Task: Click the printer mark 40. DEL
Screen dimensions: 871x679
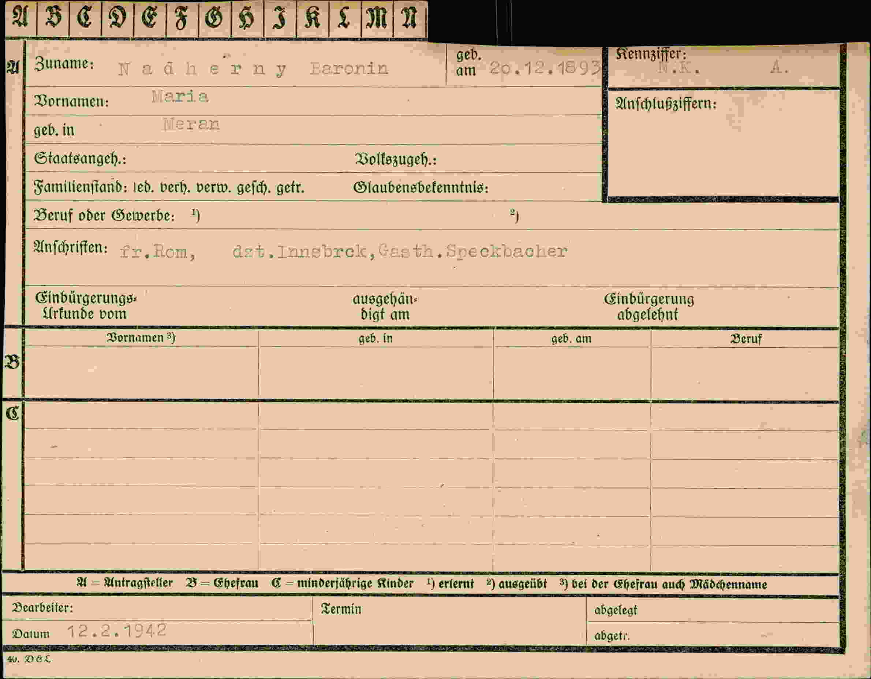Action: point(29,660)
